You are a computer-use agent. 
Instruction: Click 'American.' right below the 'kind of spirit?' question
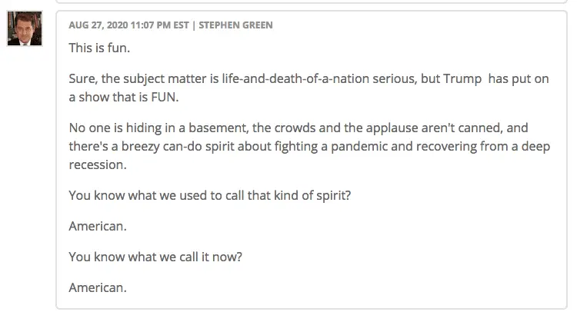pyautogui.click(x=98, y=226)
